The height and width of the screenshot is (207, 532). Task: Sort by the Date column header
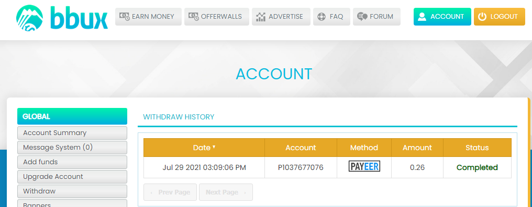pyautogui.click(x=204, y=148)
